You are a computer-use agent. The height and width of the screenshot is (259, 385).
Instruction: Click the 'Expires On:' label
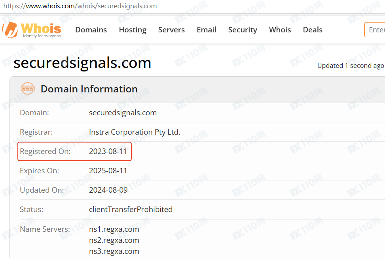coord(40,171)
